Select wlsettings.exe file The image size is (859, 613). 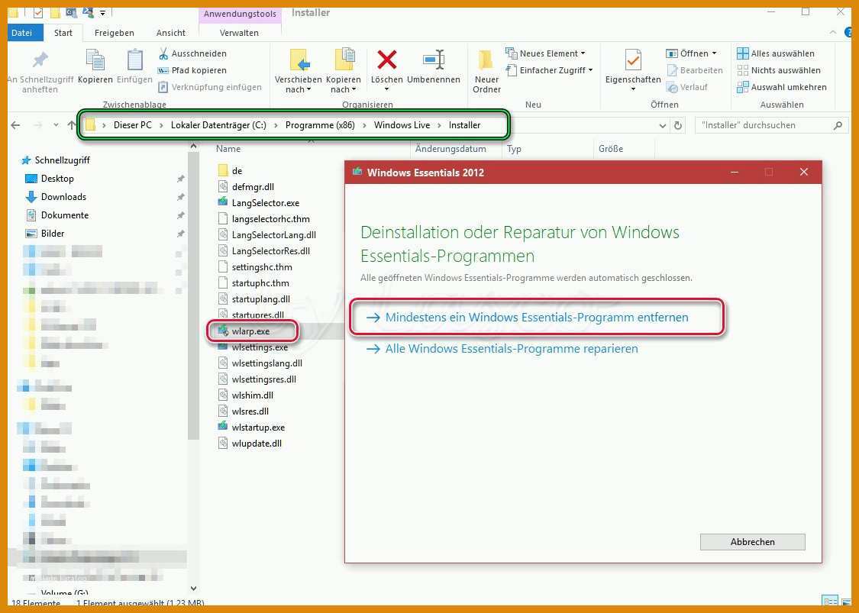point(260,347)
